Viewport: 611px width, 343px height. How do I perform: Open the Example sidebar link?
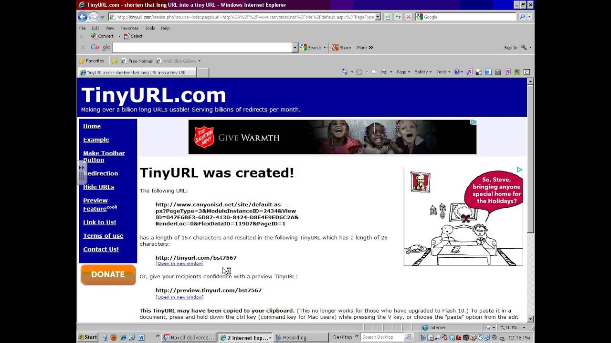[x=96, y=140]
